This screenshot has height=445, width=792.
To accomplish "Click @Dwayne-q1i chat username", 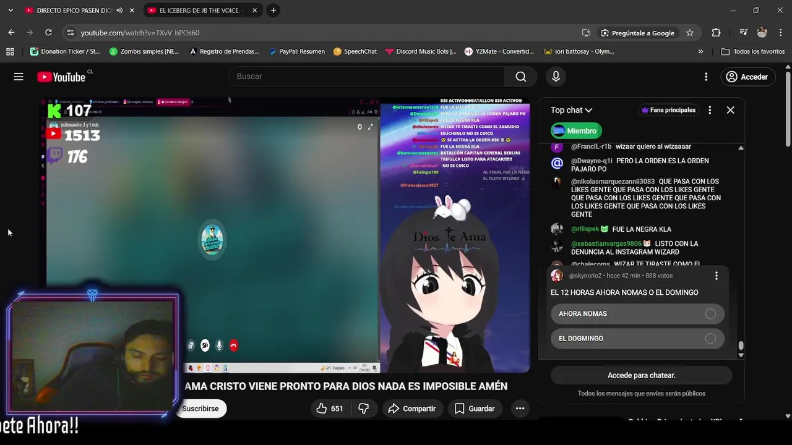I will pyautogui.click(x=592, y=161).
